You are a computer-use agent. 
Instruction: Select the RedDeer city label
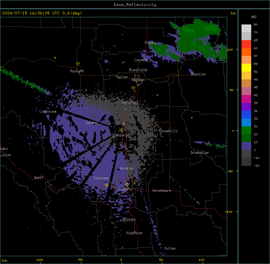click(138, 80)
